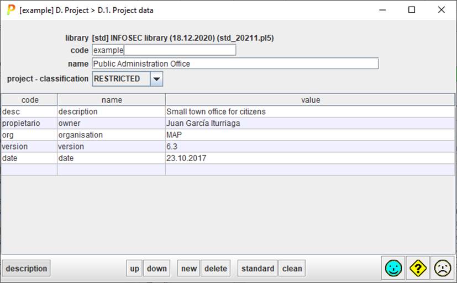The image size is (457, 283).
Task: Maximize the Project data window
Action: point(412,10)
